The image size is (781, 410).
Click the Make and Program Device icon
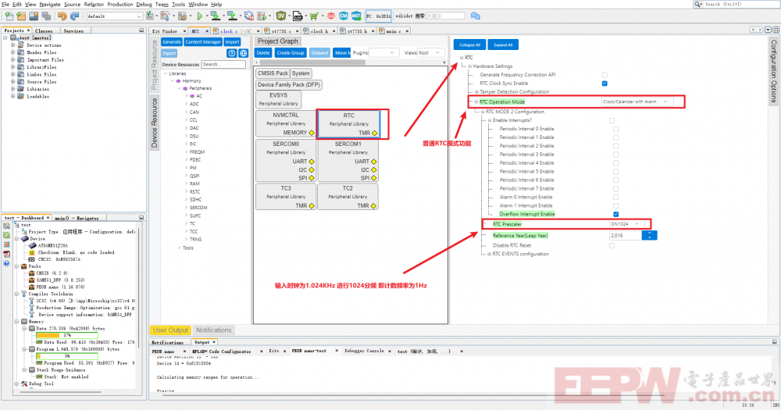[216, 16]
